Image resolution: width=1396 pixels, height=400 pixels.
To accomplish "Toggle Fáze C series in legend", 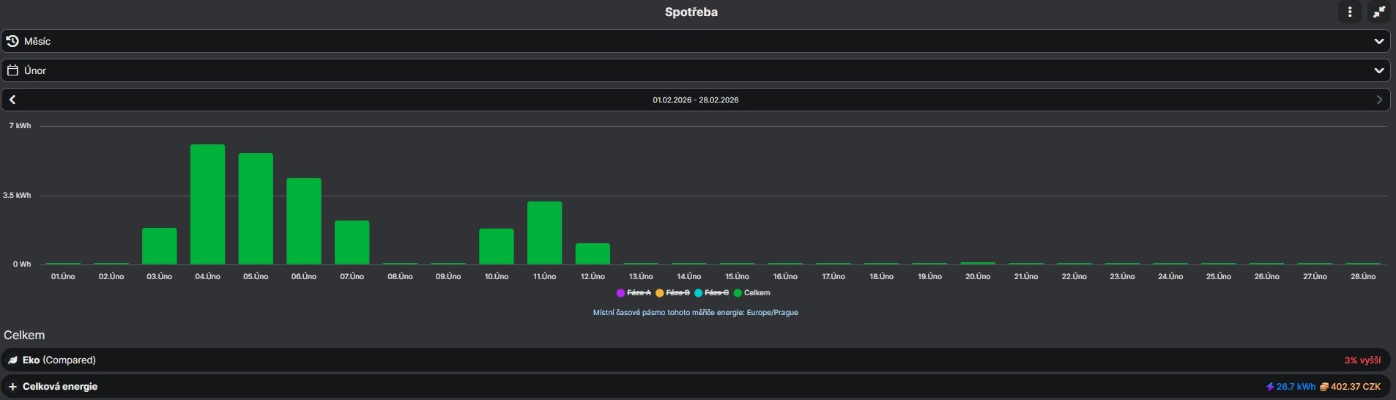I will point(716,293).
